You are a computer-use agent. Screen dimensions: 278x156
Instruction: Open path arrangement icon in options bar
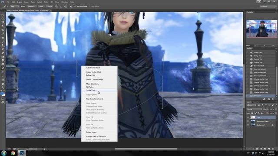tap(66, 6)
